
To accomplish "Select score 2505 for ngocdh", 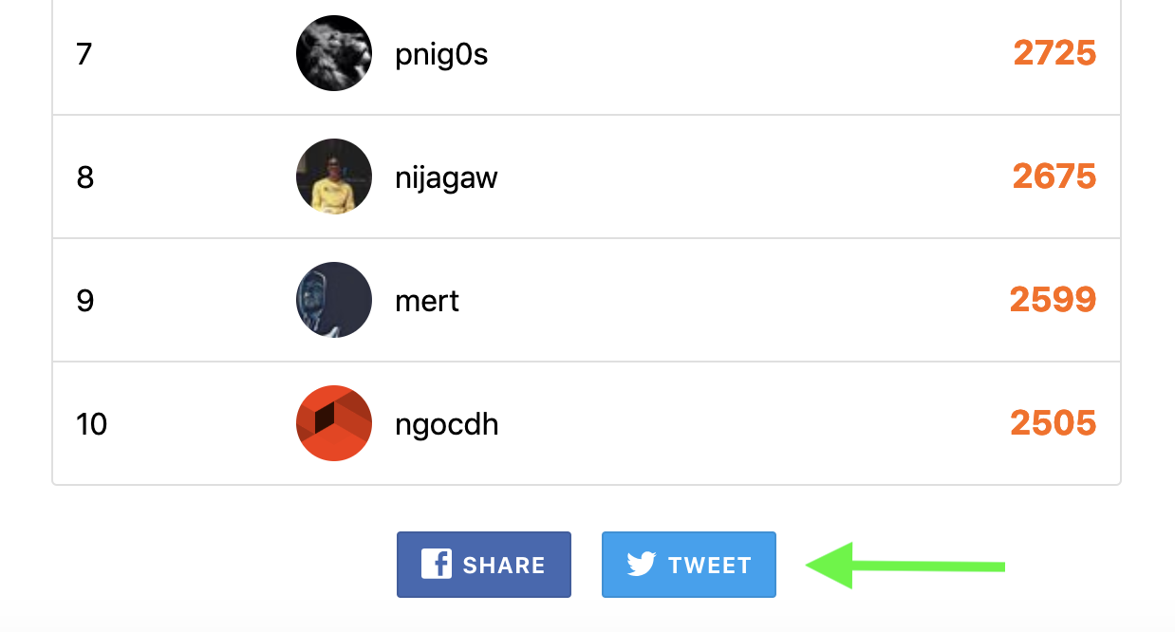I will [1054, 423].
